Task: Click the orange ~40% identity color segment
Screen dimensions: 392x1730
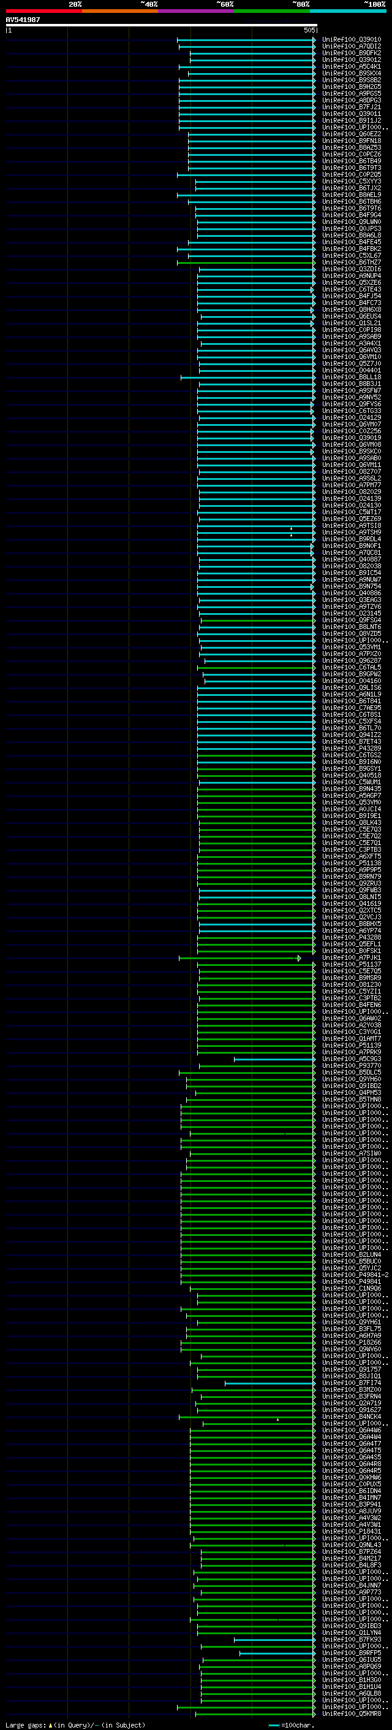Action: coord(120,11)
